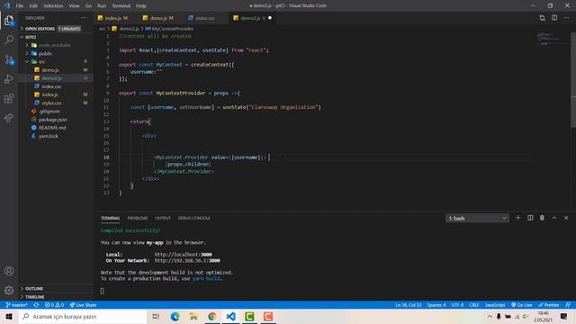Expand the Outline section
The width and height of the screenshot is (576, 324).
[x=56, y=288]
